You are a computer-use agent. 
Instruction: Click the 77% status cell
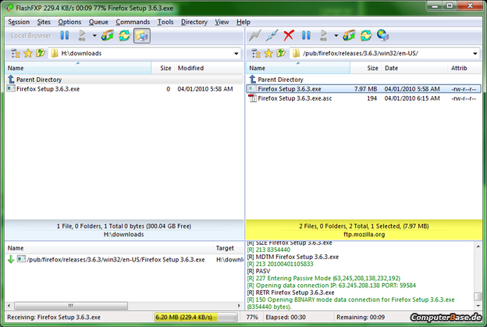pyautogui.click(x=252, y=317)
